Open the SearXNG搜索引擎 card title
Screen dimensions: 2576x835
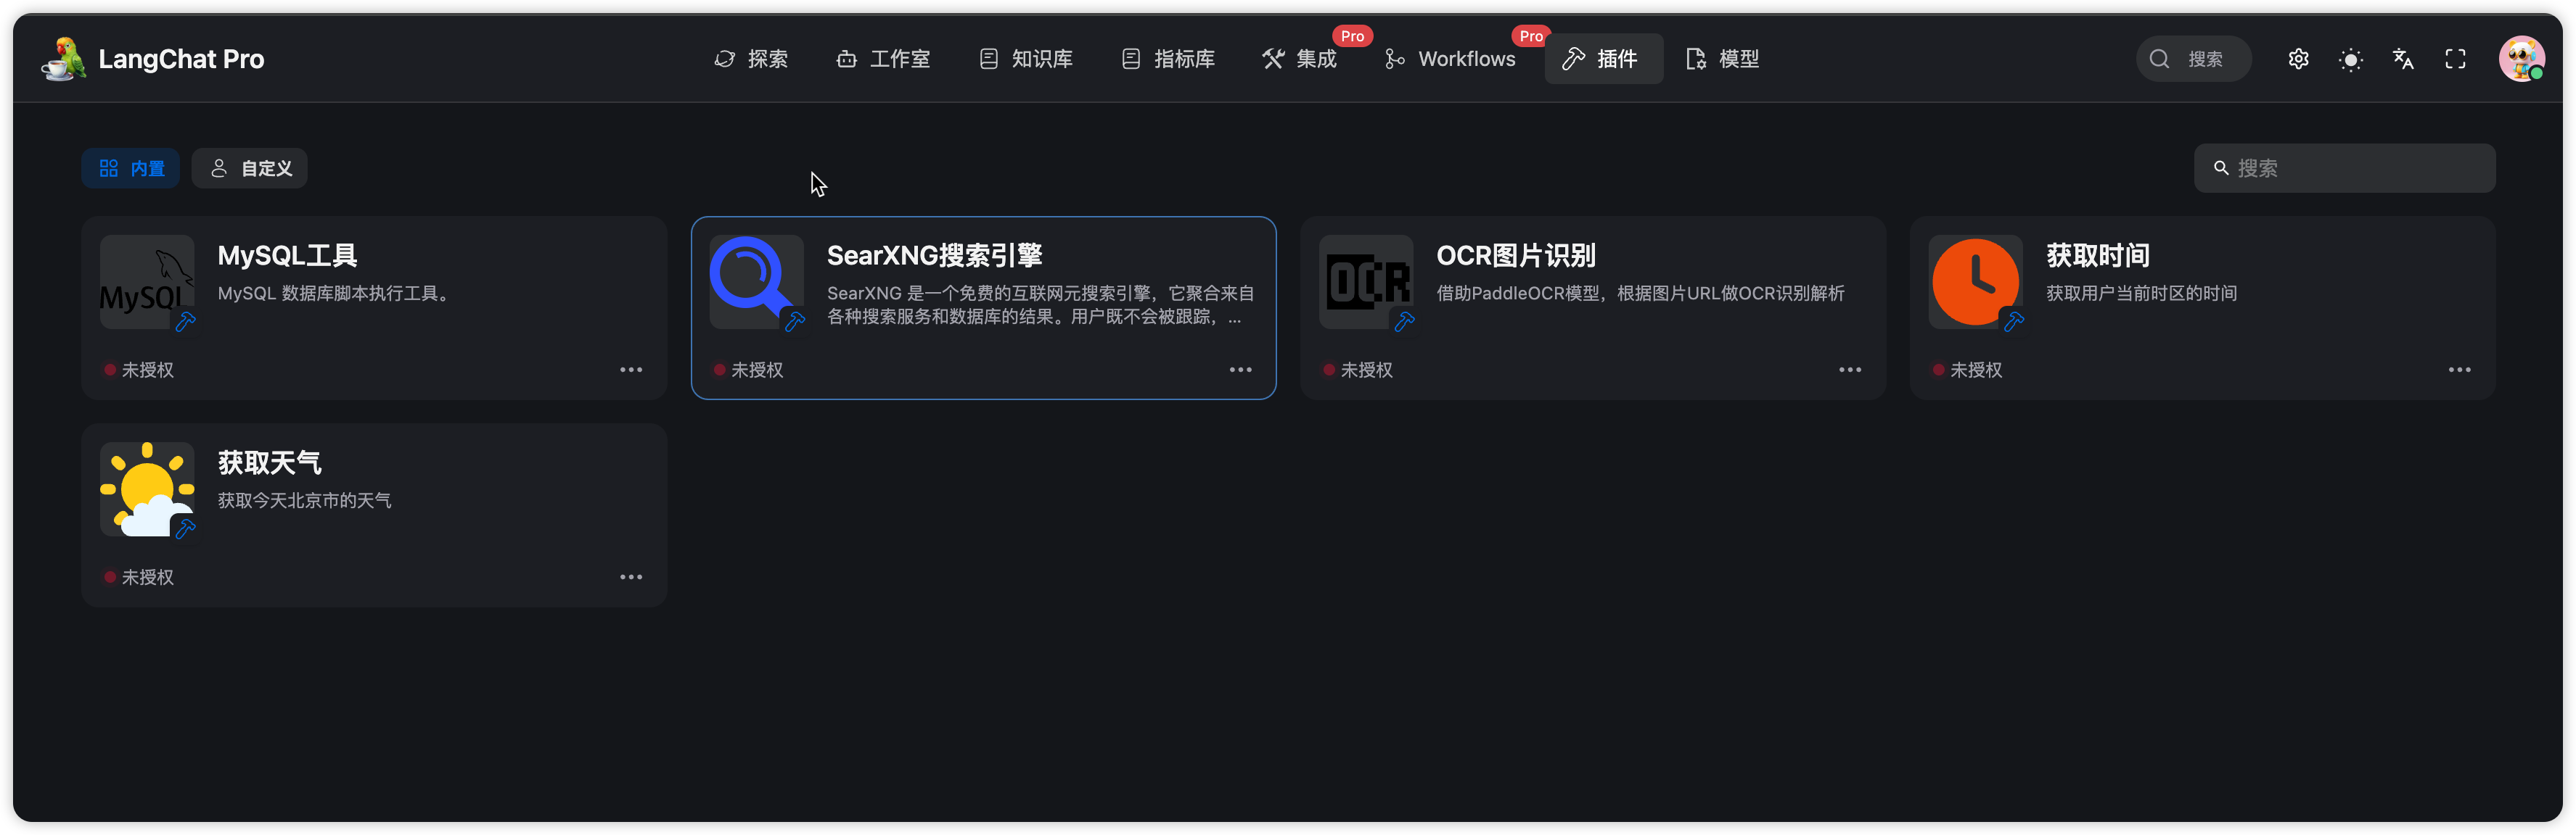(x=934, y=256)
